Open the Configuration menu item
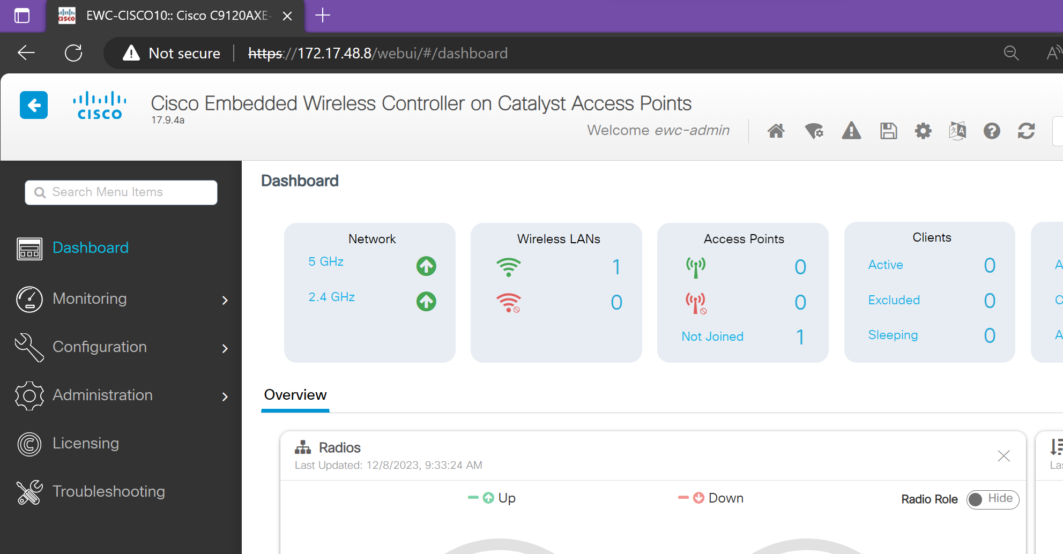Screen dimensions: 1063x554 pos(100,347)
